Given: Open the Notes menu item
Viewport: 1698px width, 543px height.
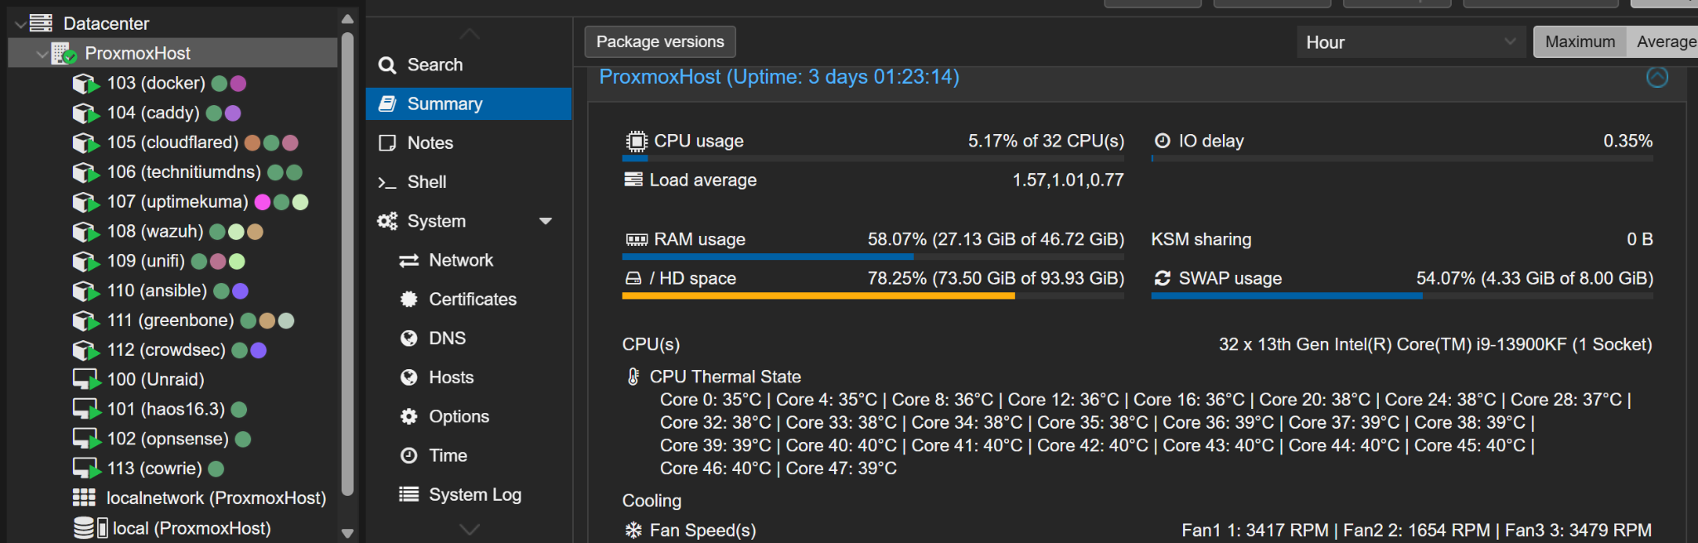Looking at the screenshot, I should 429,143.
